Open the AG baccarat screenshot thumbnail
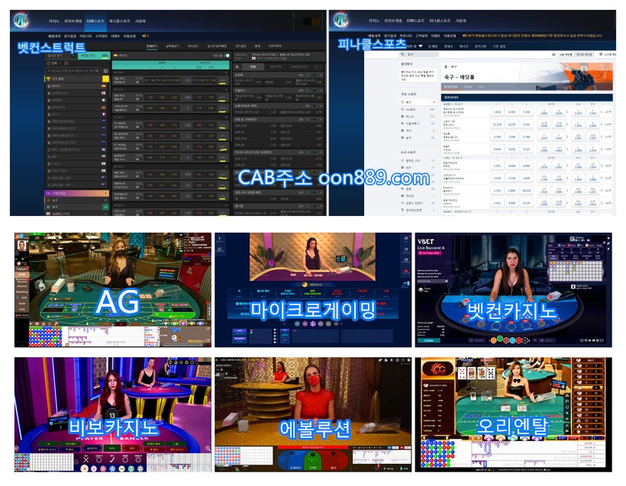This screenshot has height=486, width=626. pyautogui.click(x=113, y=290)
